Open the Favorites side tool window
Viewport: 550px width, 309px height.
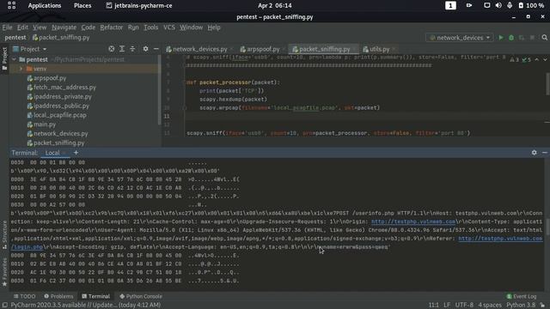[x=4, y=272]
